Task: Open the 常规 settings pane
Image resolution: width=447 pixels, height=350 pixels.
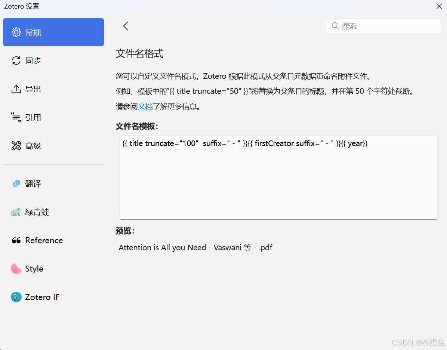Action: (x=53, y=32)
